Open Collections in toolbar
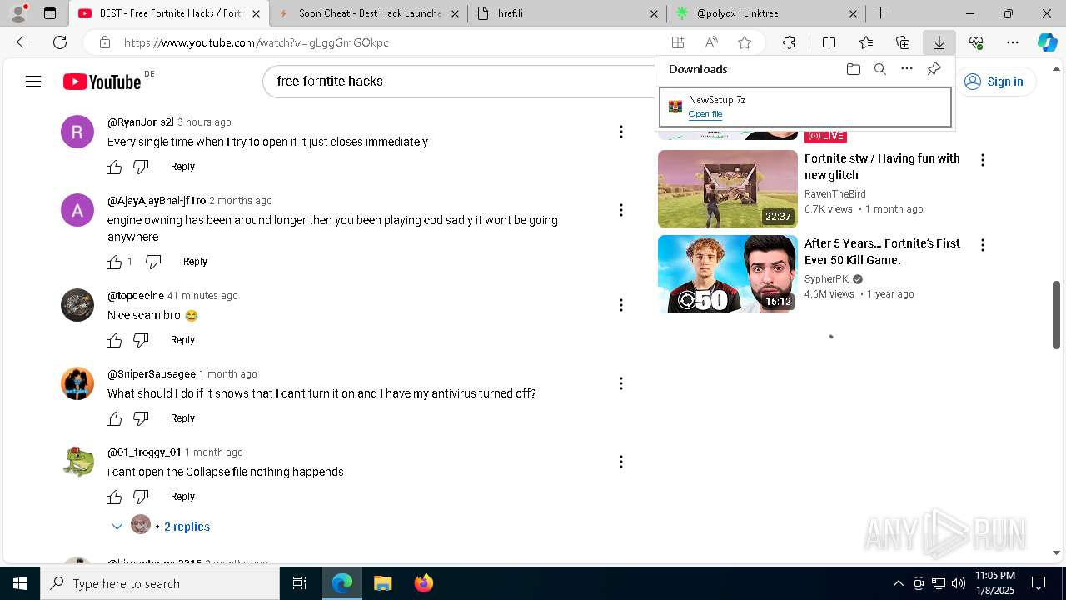This screenshot has width=1066, height=600. point(903,42)
